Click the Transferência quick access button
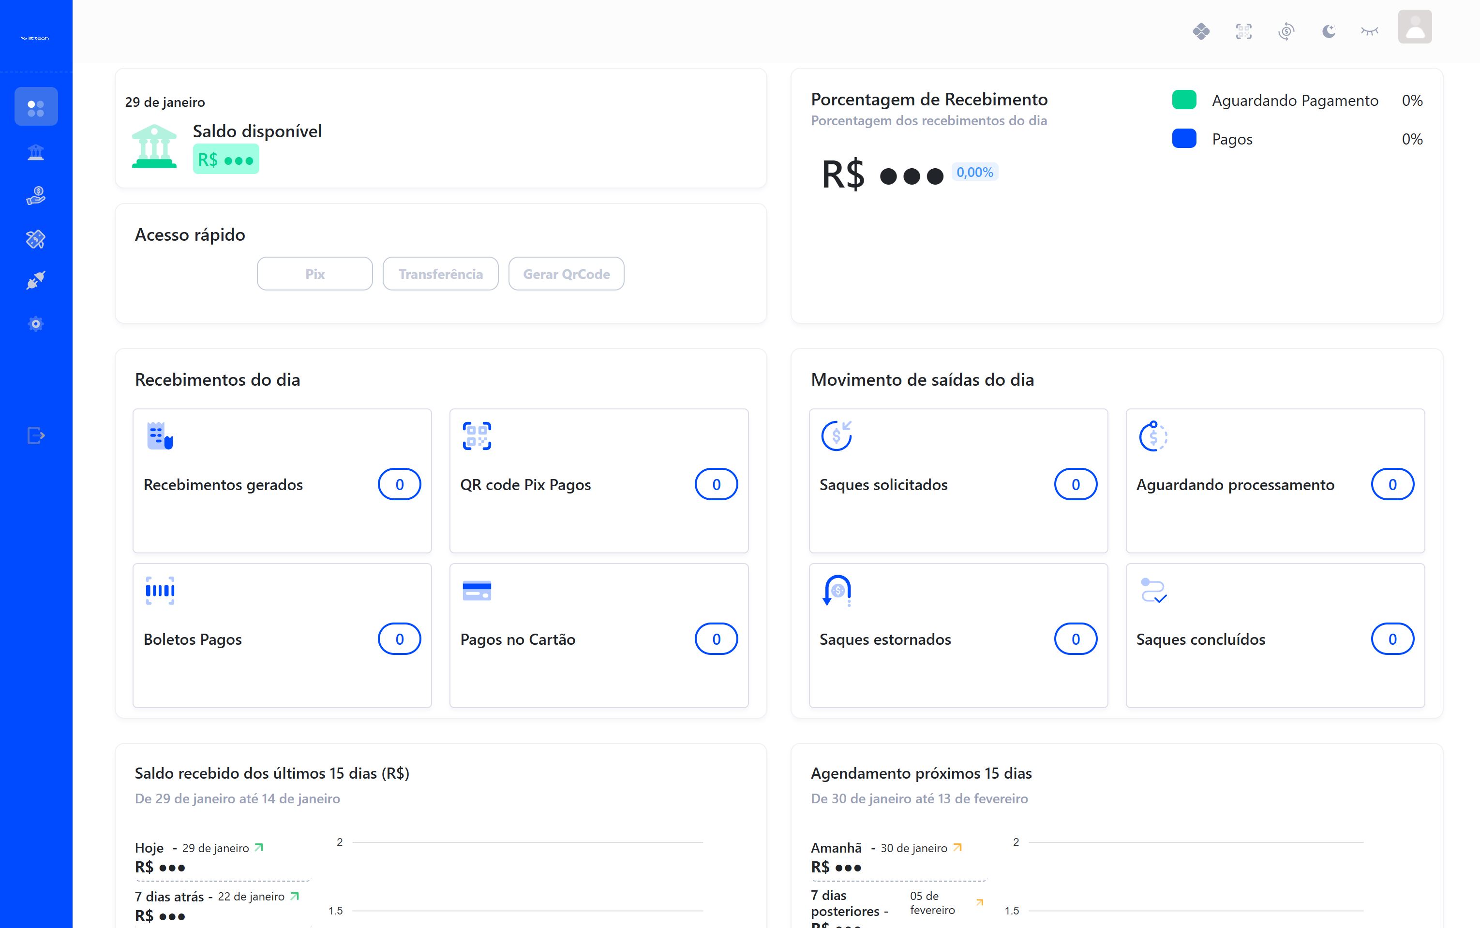Viewport: 1480px width, 928px height. [440, 274]
